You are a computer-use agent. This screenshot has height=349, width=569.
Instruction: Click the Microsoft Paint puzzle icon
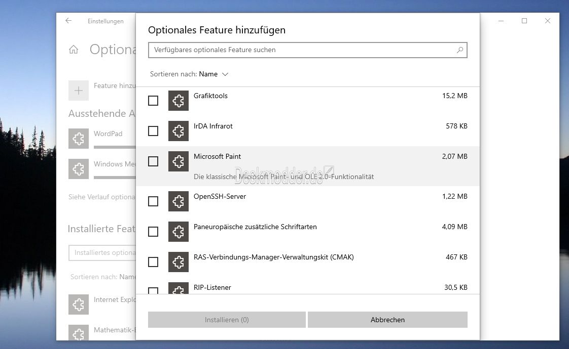point(178,161)
